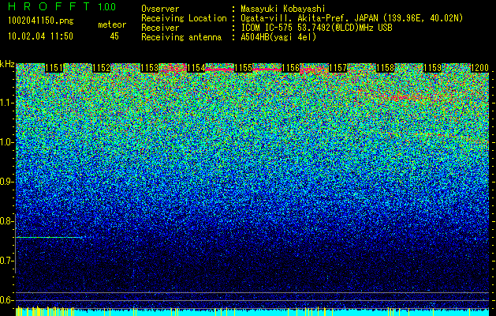Click the Ovserver field label
The height and width of the screenshot is (316, 496).
(x=160, y=9)
